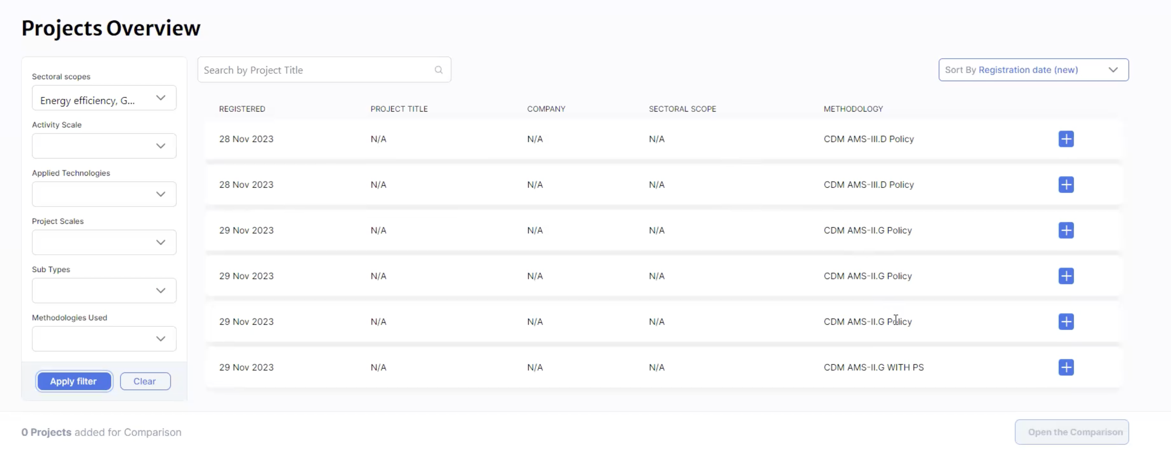The image size is (1171, 450).
Task: Click the Apply filter button
Action: coord(74,381)
